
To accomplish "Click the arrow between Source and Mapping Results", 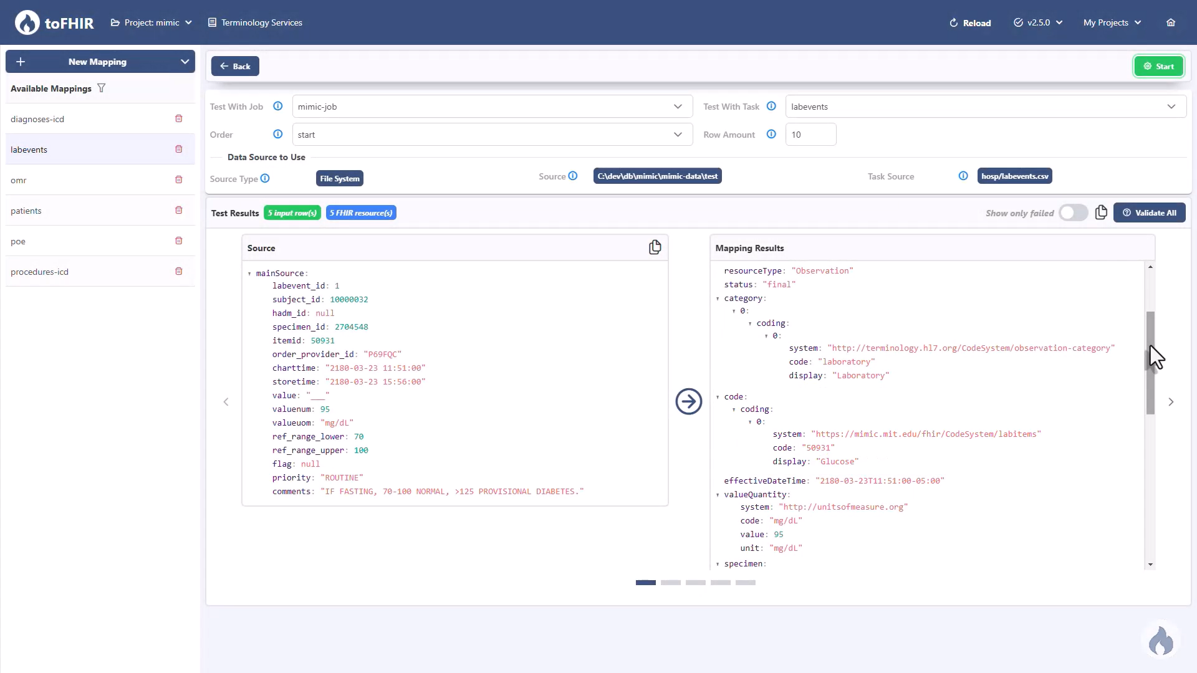I will [688, 402].
